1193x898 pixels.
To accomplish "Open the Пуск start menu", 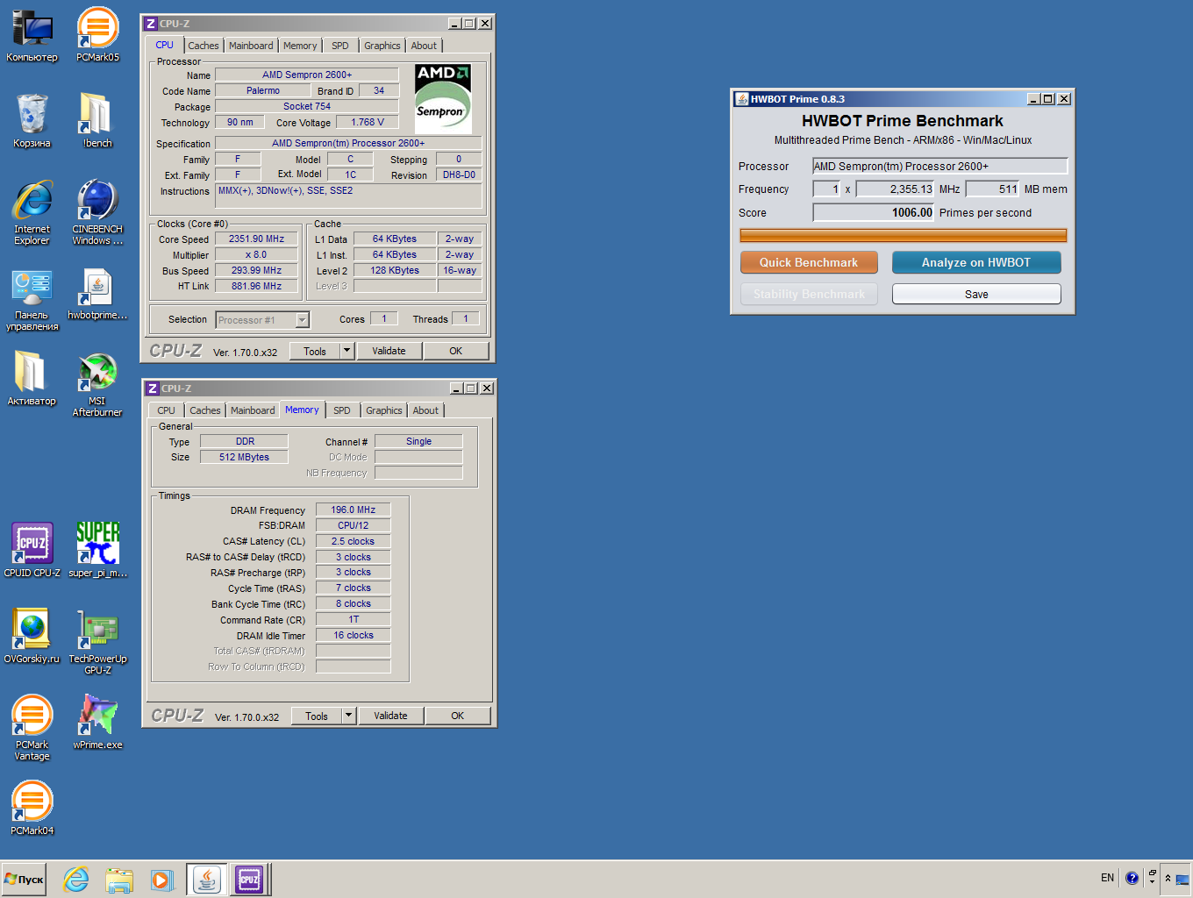I will coord(25,879).
